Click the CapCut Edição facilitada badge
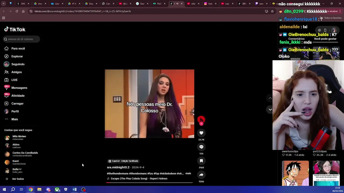The height and width of the screenshot is (193, 344). (123, 161)
